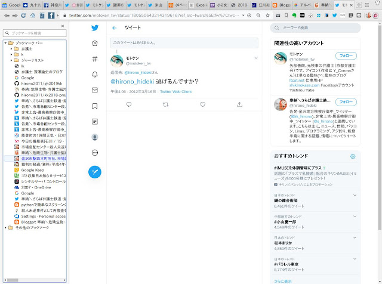Like the tweet with the heart icon

(203, 104)
